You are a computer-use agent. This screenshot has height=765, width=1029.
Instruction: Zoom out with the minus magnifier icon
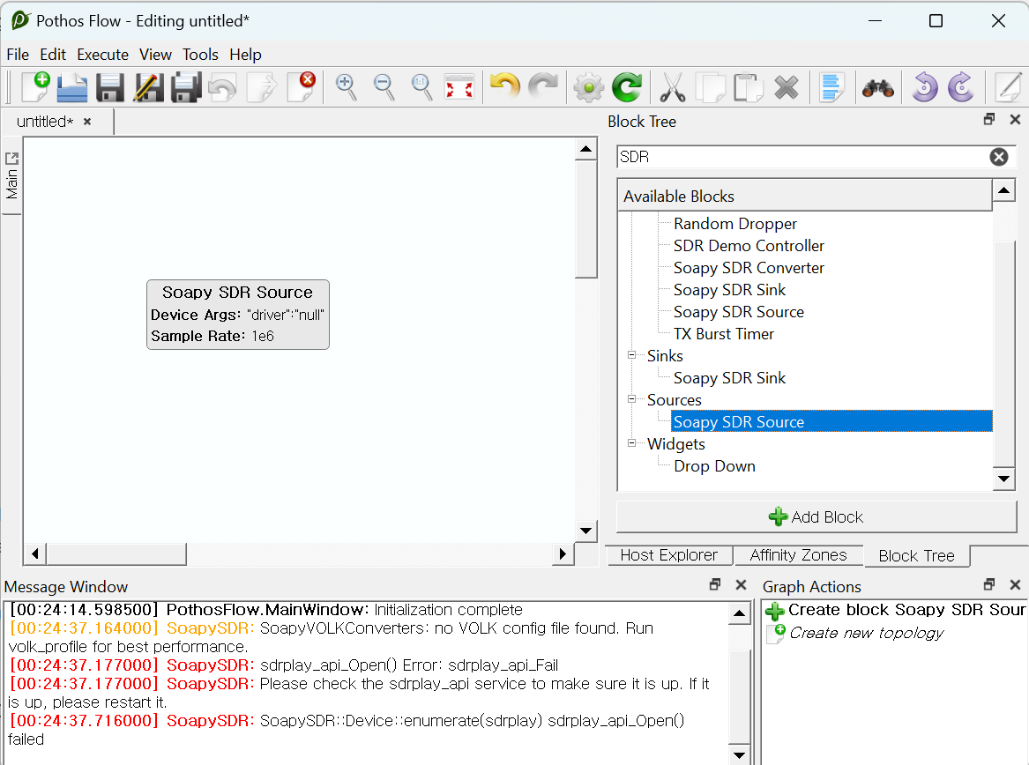click(384, 87)
